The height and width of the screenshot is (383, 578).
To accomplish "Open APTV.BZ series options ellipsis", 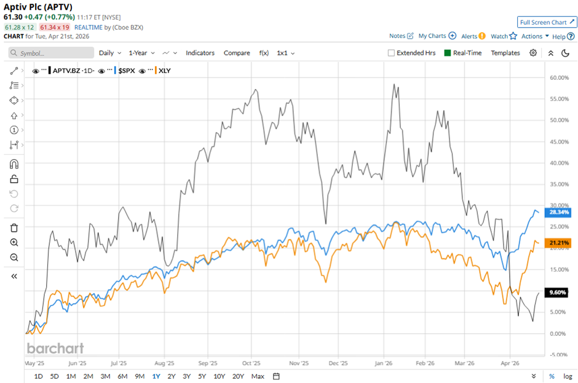I will 44,69.
